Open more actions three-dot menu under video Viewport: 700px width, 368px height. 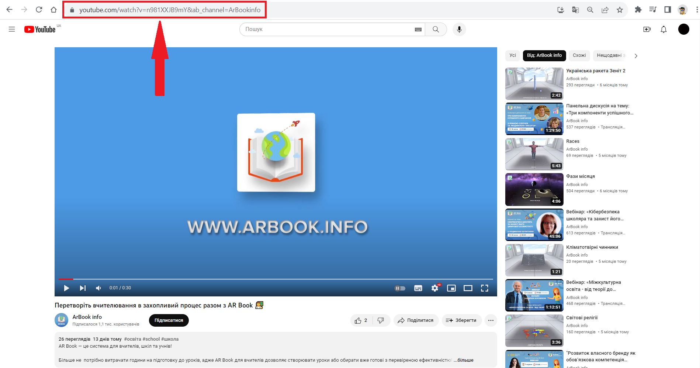(x=491, y=320)
